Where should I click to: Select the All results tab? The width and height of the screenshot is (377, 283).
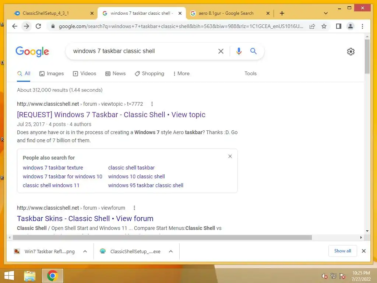point(24,73)
